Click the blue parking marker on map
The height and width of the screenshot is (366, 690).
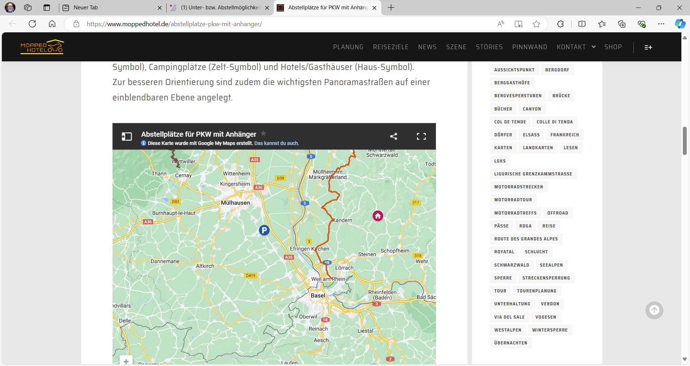264,230
